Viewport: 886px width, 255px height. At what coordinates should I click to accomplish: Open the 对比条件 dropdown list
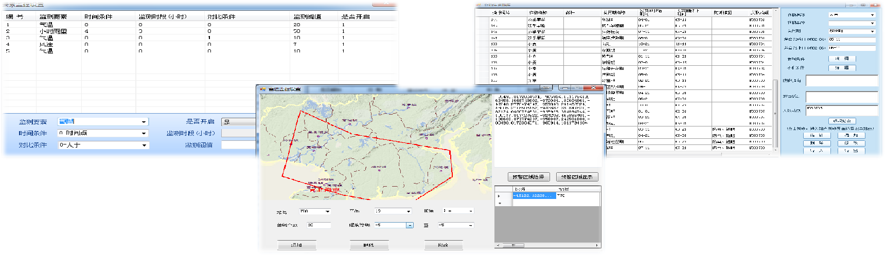point(144,145)
